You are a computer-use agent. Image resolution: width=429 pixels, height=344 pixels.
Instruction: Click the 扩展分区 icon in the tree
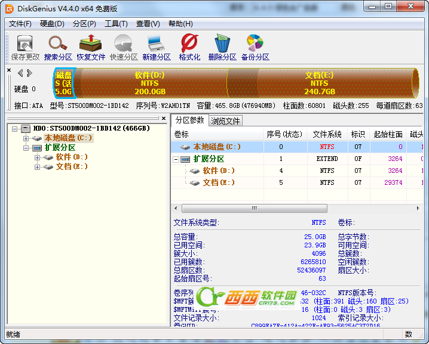click(x=37, y=148)
